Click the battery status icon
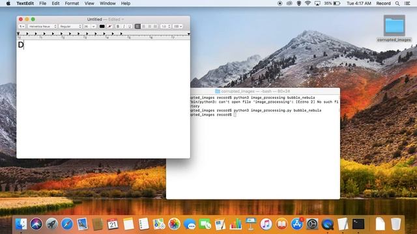417x234 pixels. coord(337,3)
